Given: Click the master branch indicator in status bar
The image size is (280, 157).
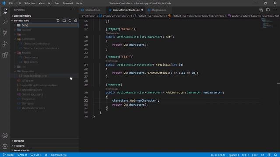Looking at the screenshot, I should coord(9,155).
